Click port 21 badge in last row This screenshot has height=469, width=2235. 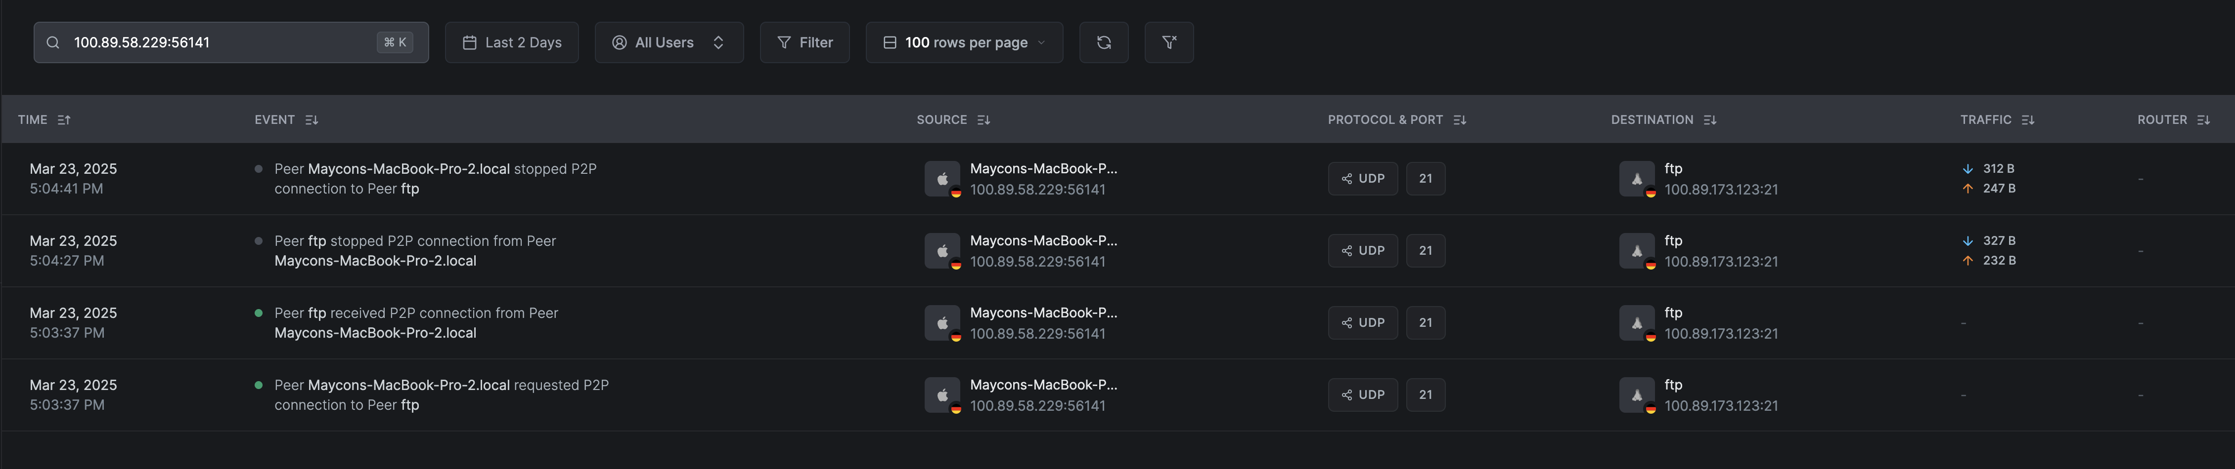click(x=1426, y=394)
